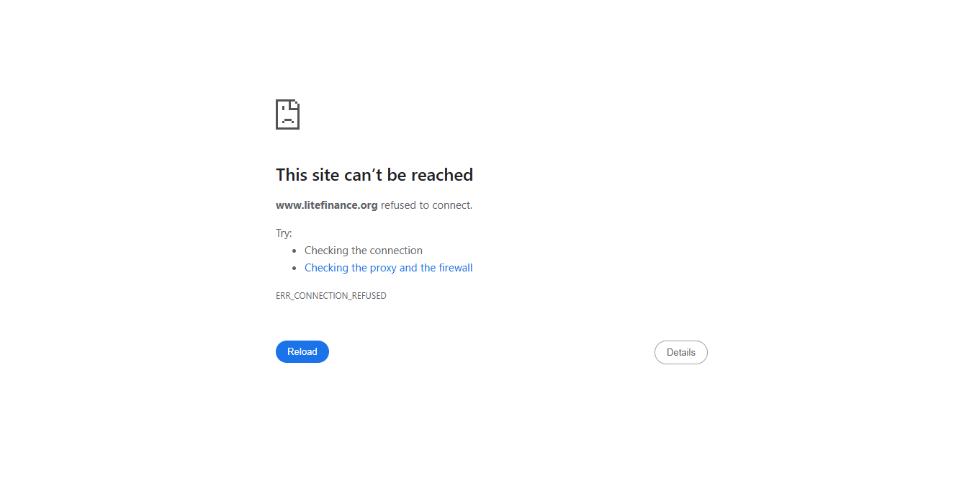
Task: Click the 'Details' text in the outlined button
Action: coord(681,352)
